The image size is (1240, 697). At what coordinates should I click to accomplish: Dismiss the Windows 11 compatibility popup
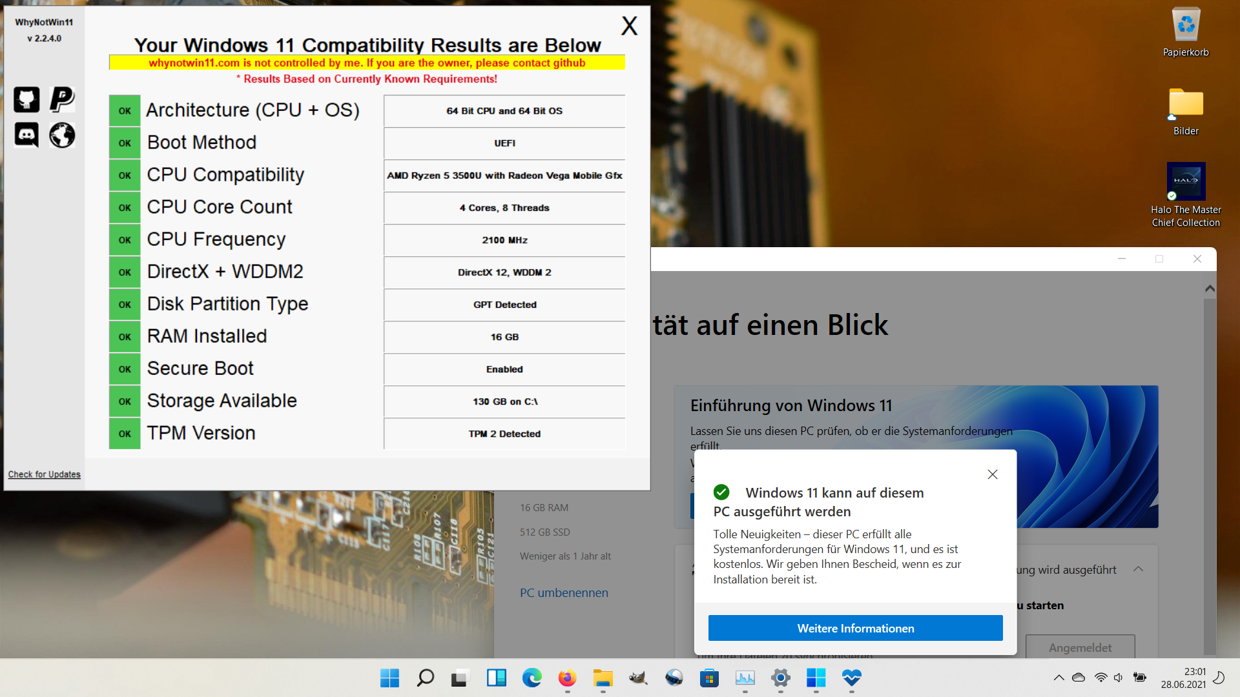(x=993, y=474)
